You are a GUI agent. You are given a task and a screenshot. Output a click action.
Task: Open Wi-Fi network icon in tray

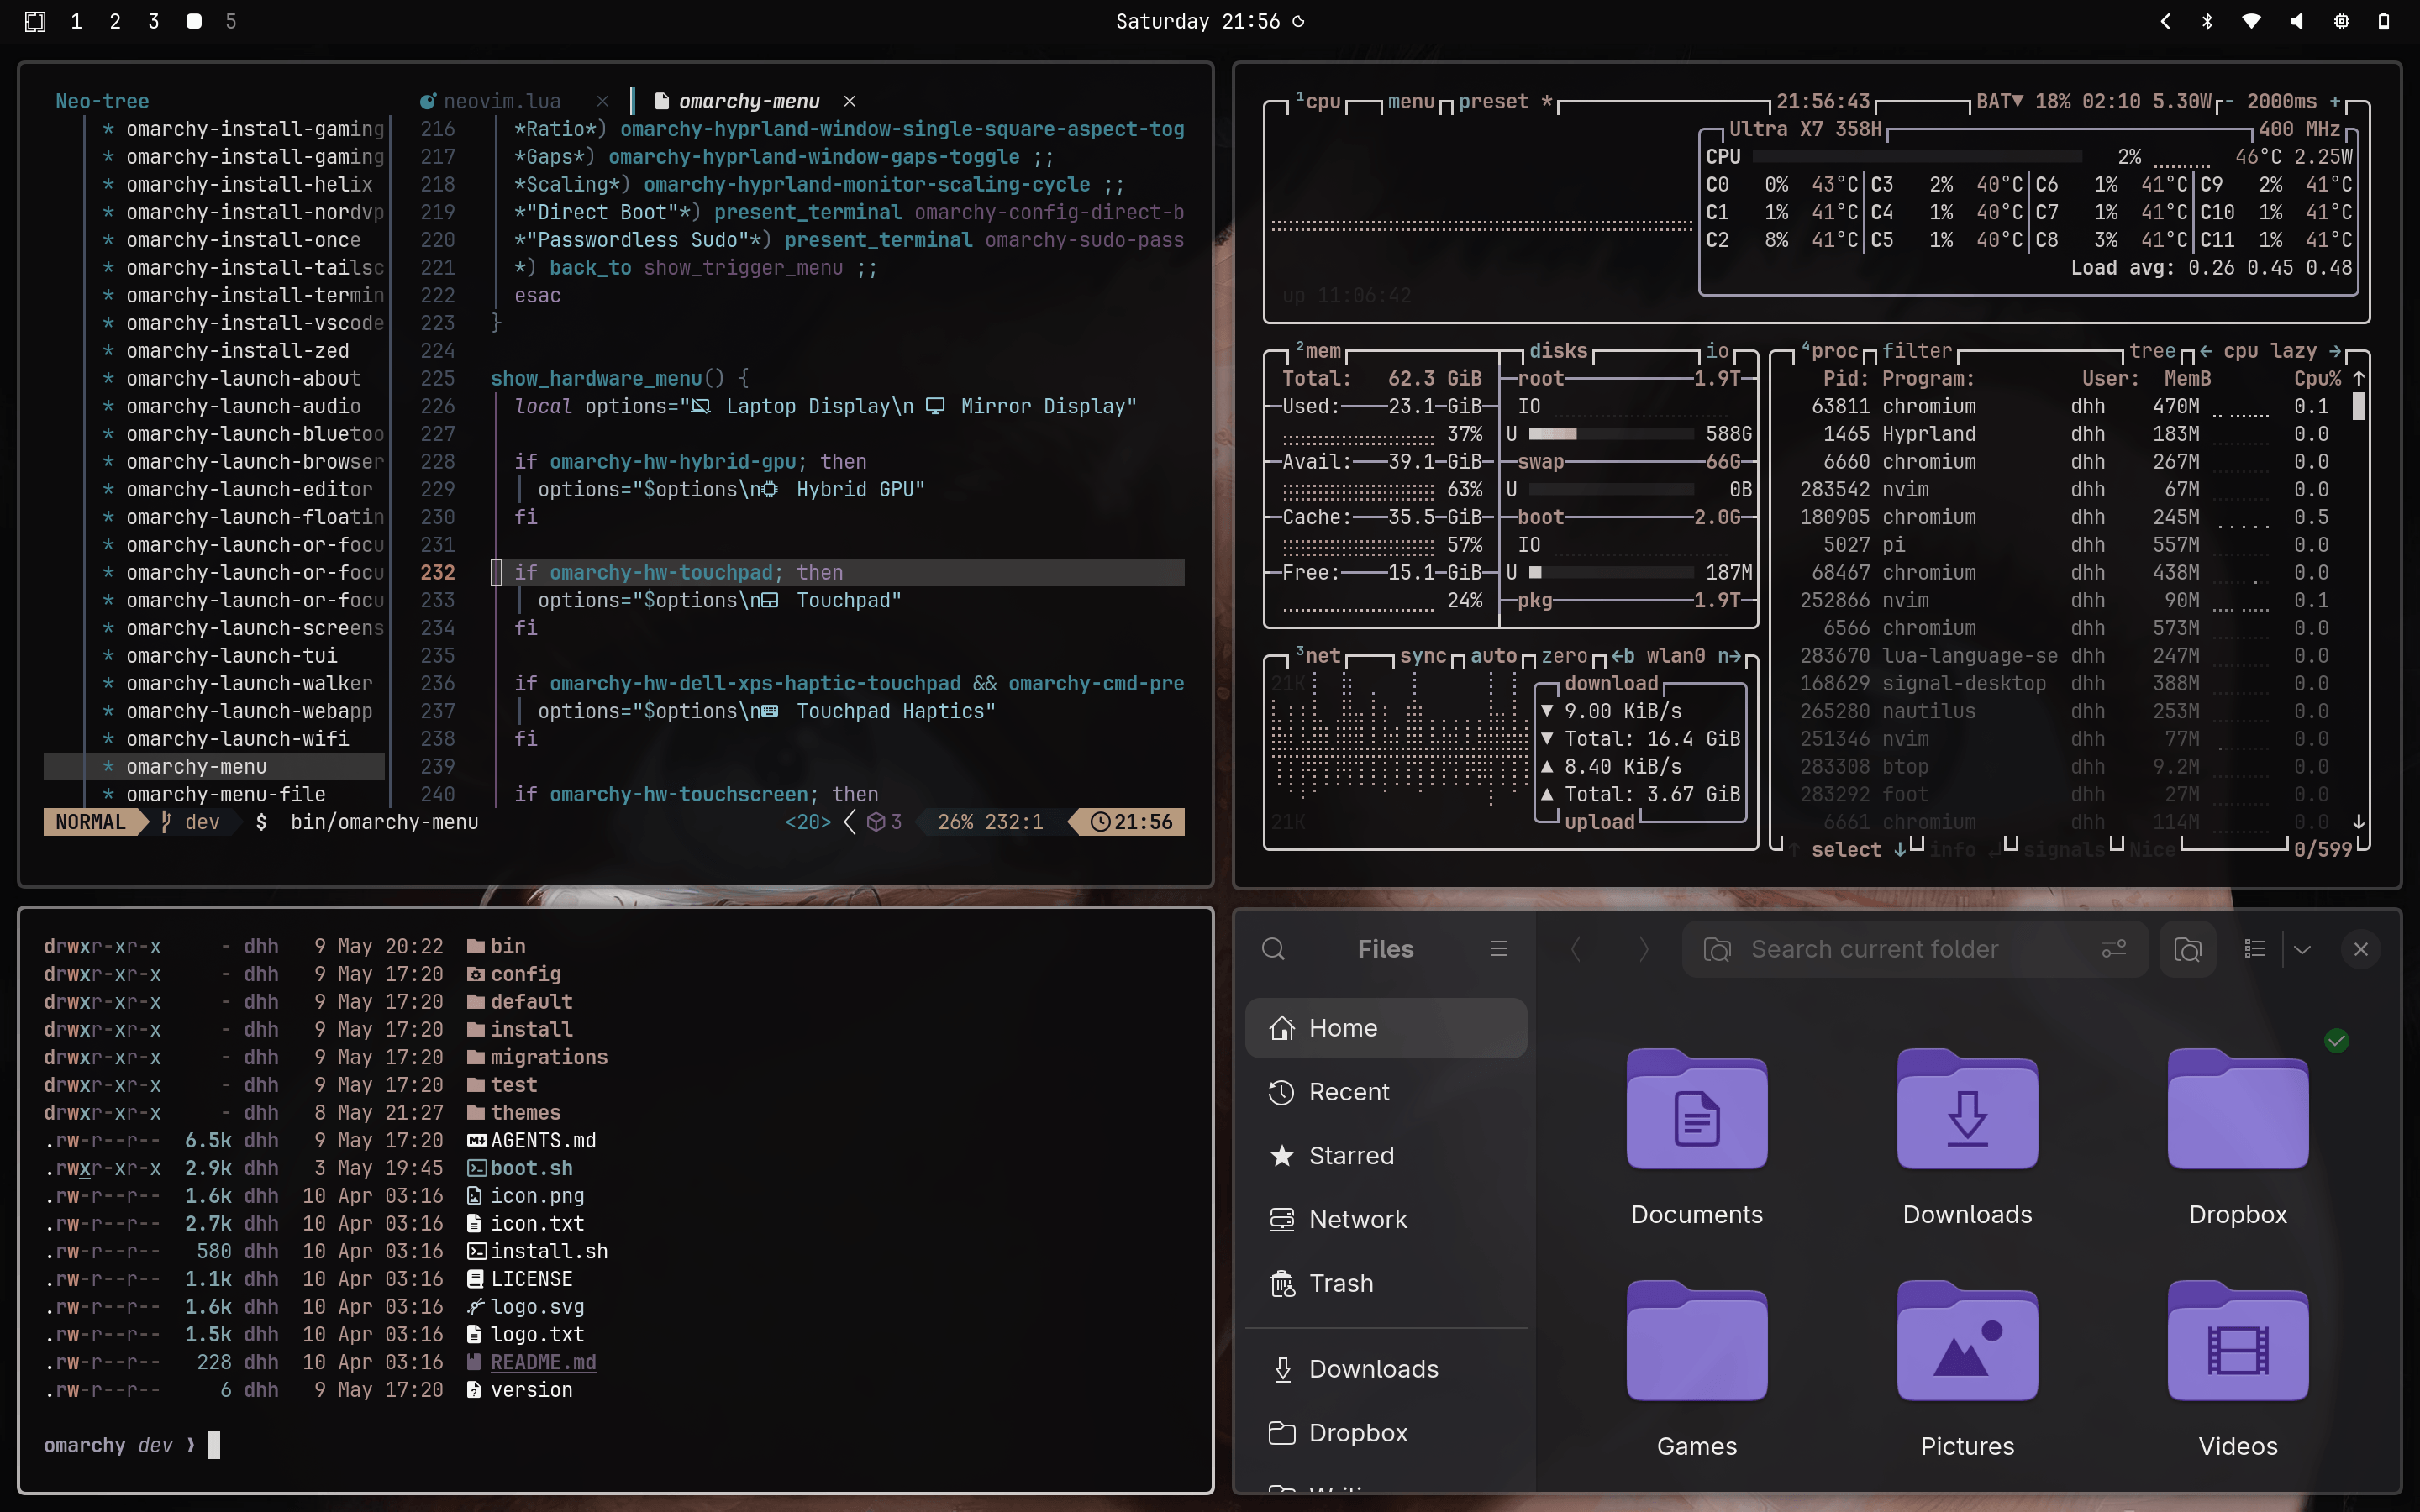pyautogui.click(x=2251, y=21)
